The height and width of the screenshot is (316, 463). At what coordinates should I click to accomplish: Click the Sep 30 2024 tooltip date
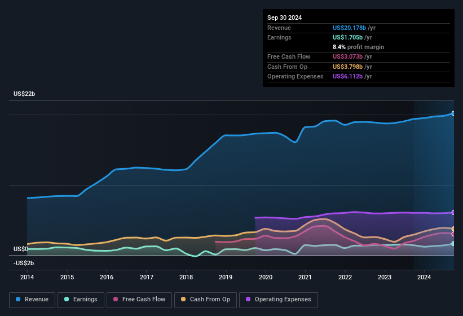(x=285, y=17)
